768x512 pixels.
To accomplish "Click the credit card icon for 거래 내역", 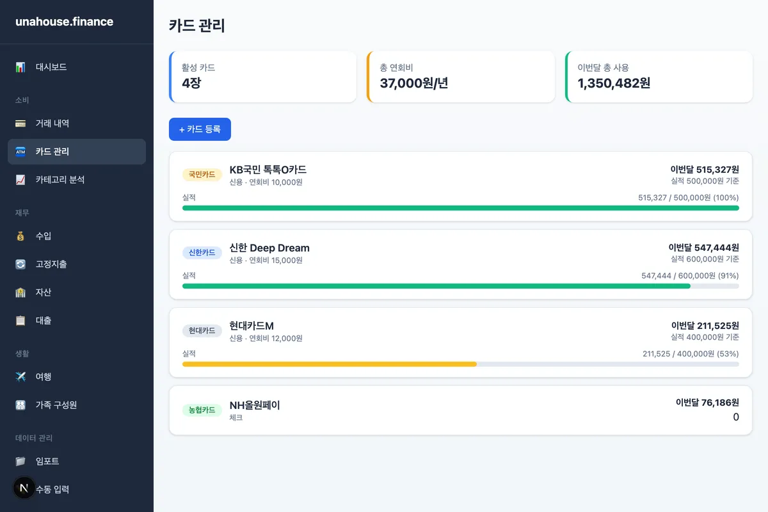I will (x=20, y=124).
